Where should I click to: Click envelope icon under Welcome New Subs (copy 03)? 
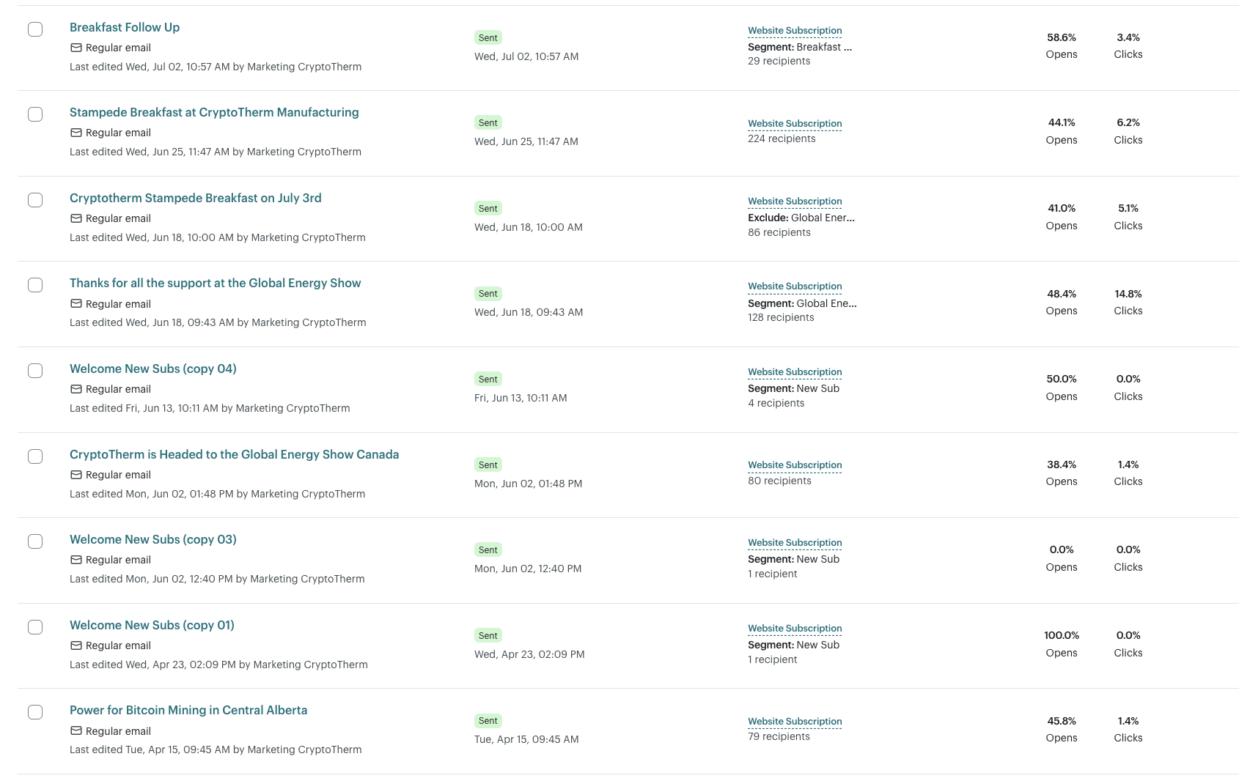[76, 560]
